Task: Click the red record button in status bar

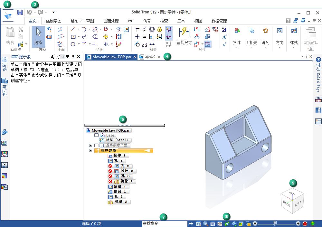Action: 305,224
